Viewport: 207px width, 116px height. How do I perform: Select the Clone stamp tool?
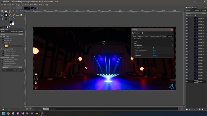[17, 15]
